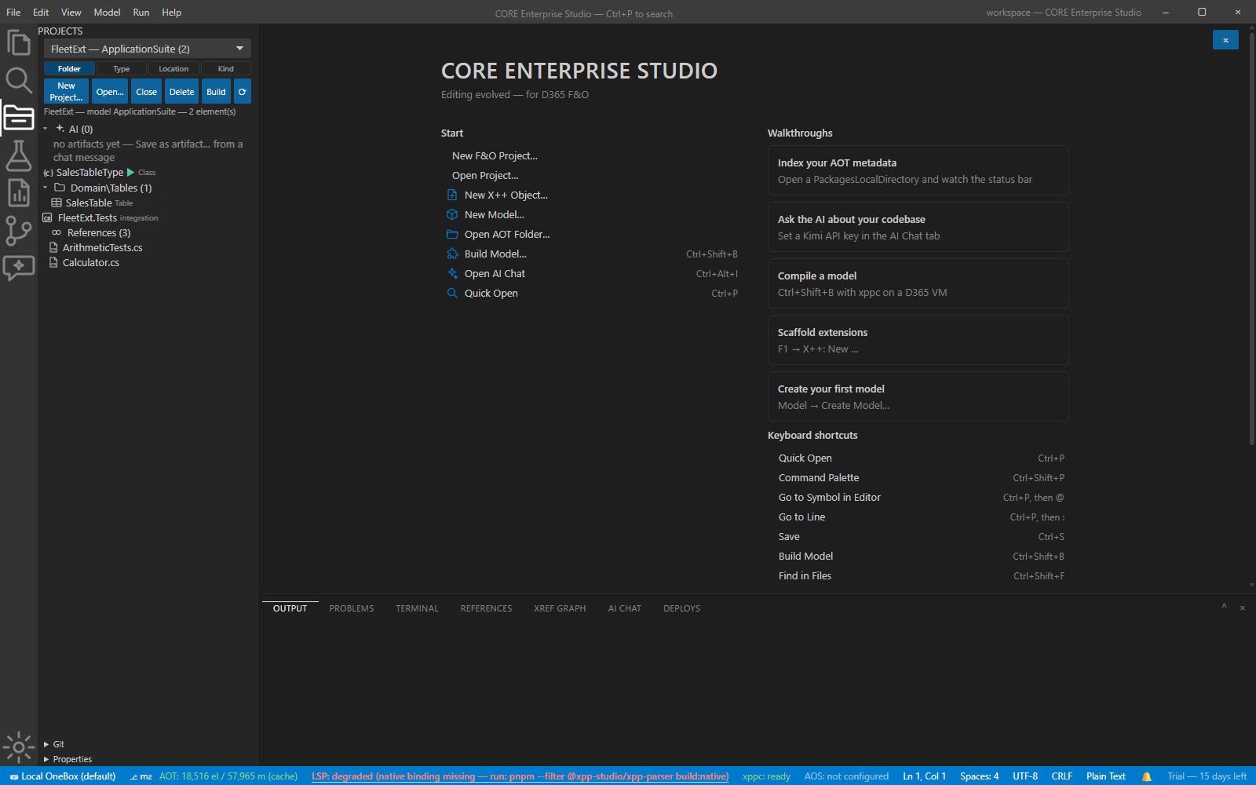
Task: Open the AI Chat sidebar icon
Action: [19, 268]
